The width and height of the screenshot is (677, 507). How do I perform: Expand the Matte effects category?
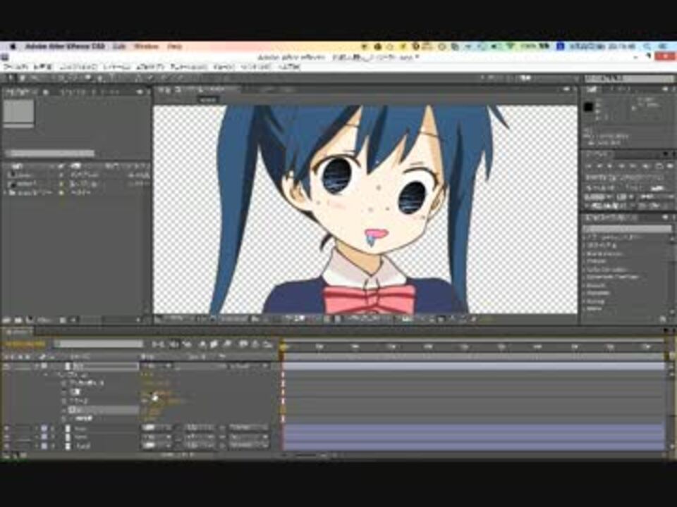[x=585, y=308]
